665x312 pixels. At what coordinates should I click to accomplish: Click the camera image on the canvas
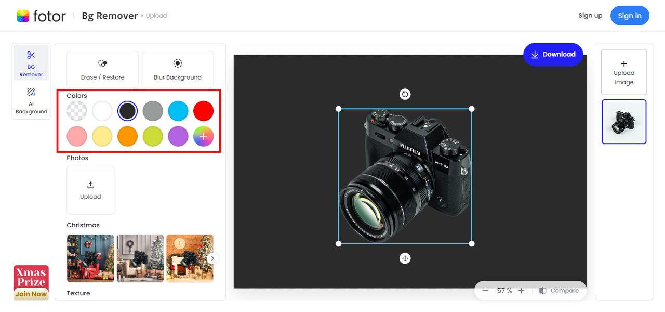click(405, 176)
